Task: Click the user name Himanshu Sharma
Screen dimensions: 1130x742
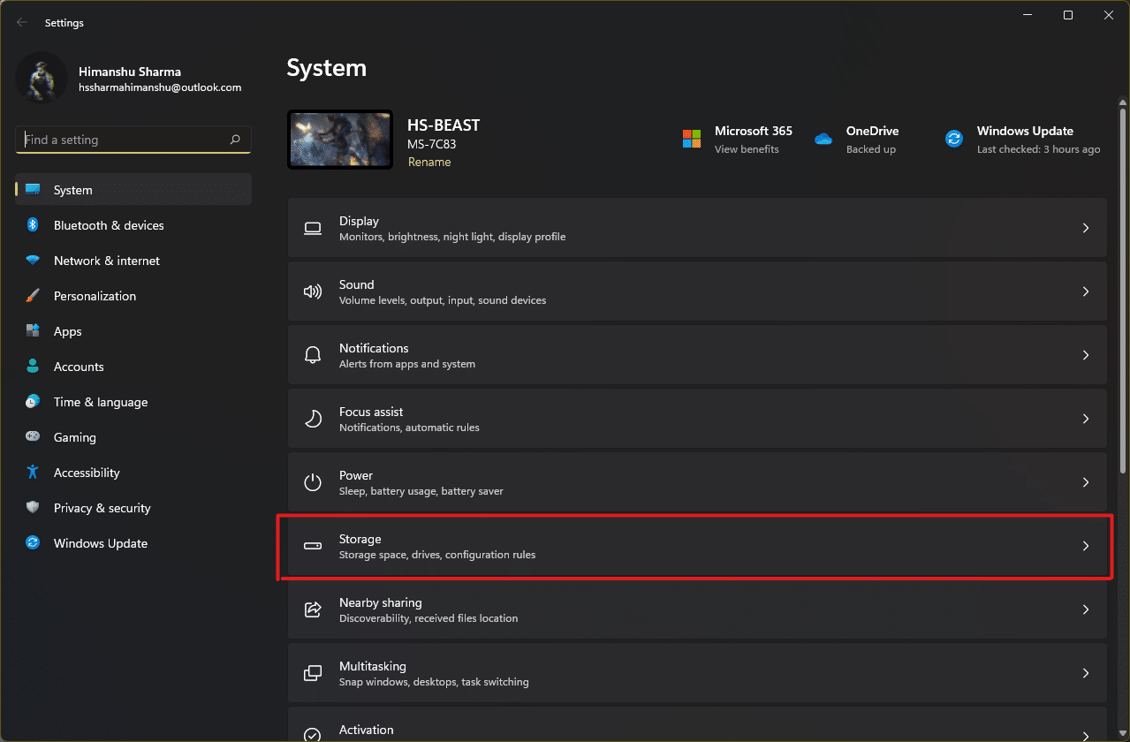Action: [x=130, y=72]
